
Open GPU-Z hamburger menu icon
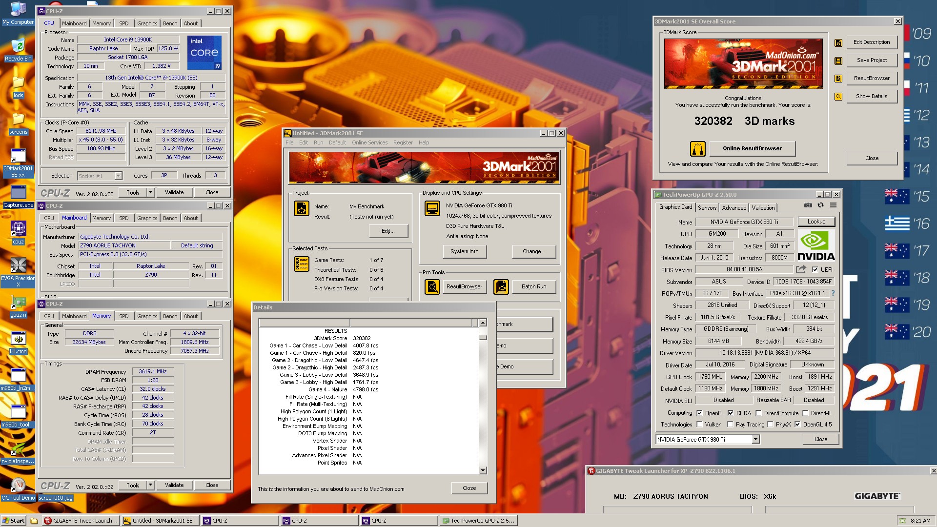coord(834,205)
